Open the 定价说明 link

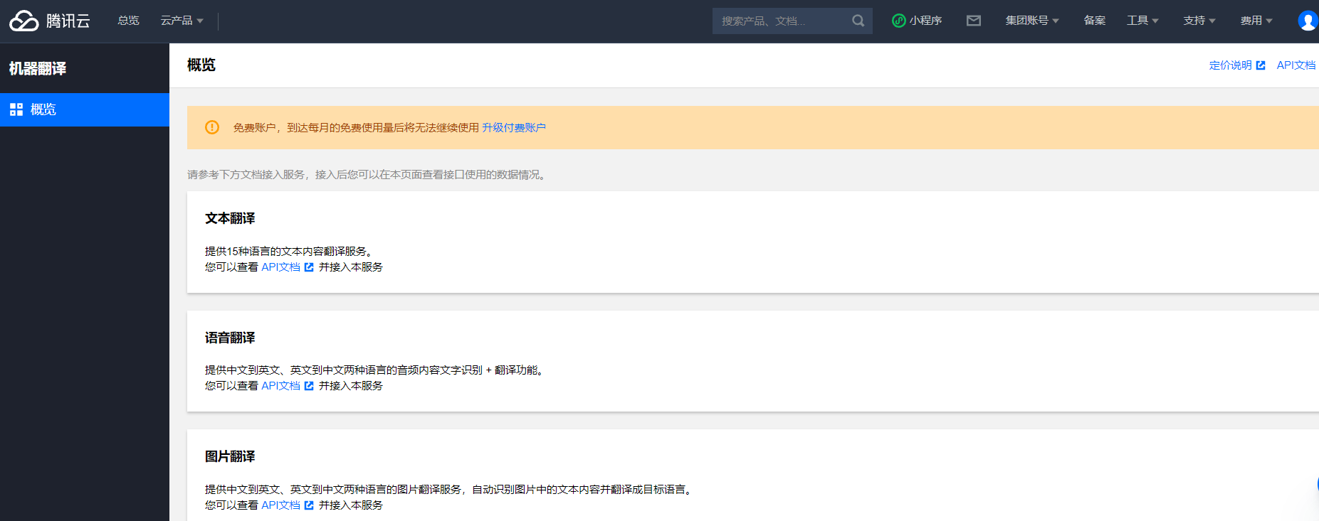[x=1230, y=65]
